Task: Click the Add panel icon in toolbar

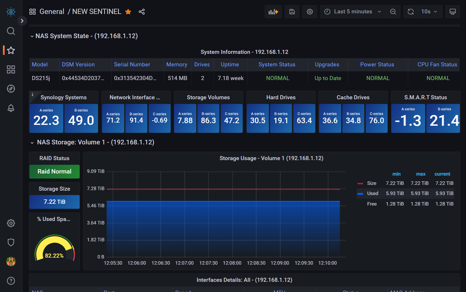Action: click(x=273, y=12)
